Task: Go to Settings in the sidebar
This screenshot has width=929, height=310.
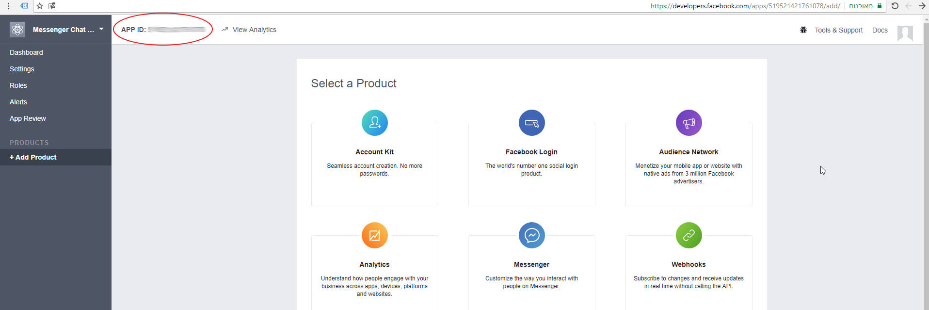Action: (22, 69)
